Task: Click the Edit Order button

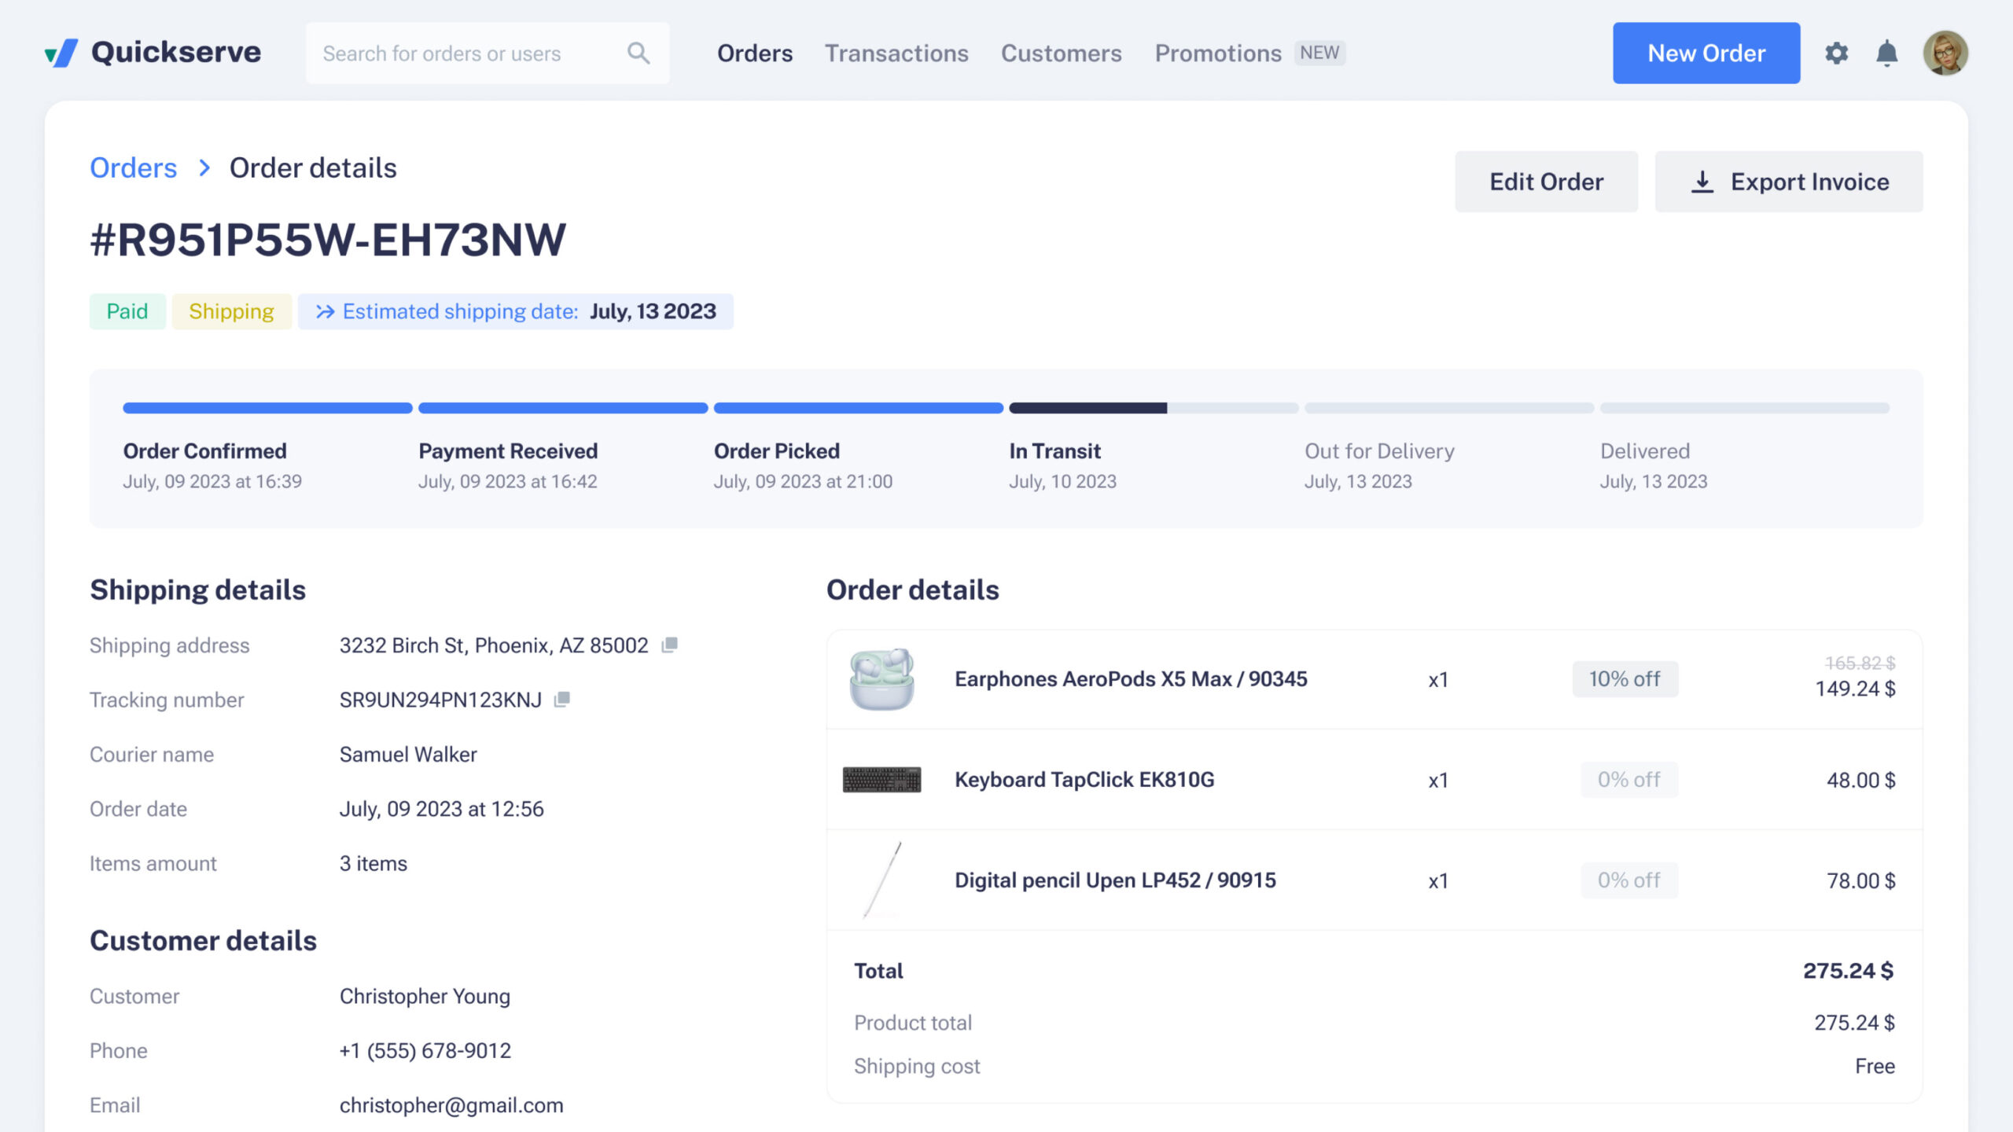Action: coord(1545,182)
